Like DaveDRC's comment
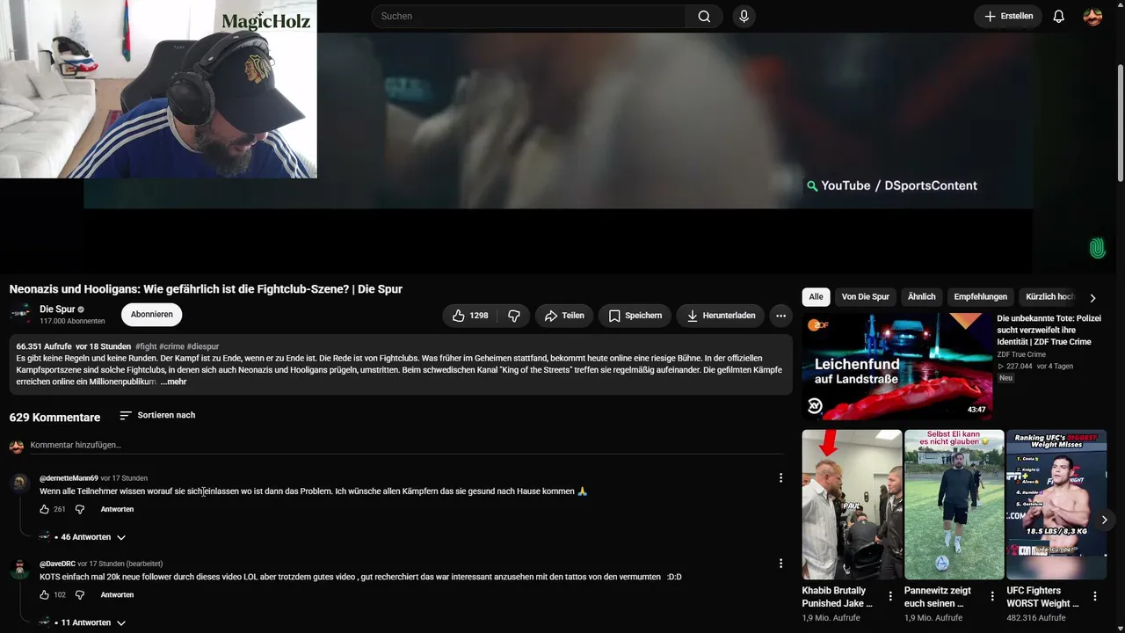1125x633 pixels. pos(45,595)
